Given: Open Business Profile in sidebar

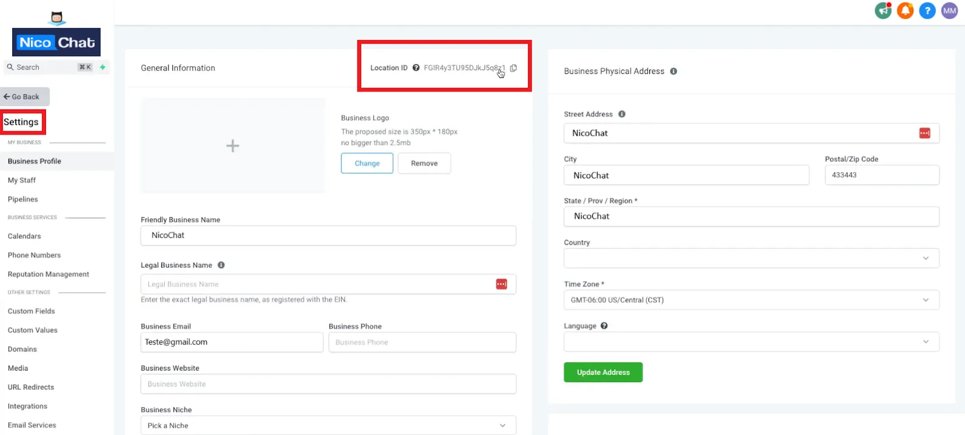Looking at the screenshot, I should 57,161.
